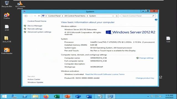The image size is (177, 99).
Task: Click the Search Control Panel field
Action: tap(138, 16)
